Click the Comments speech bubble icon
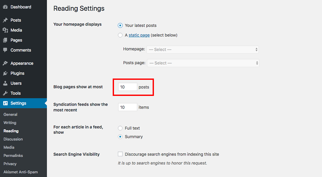The image size is (322, 177). 5,50
